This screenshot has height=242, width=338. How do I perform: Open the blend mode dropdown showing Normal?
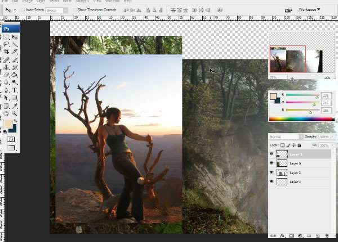tap(284, 137)
